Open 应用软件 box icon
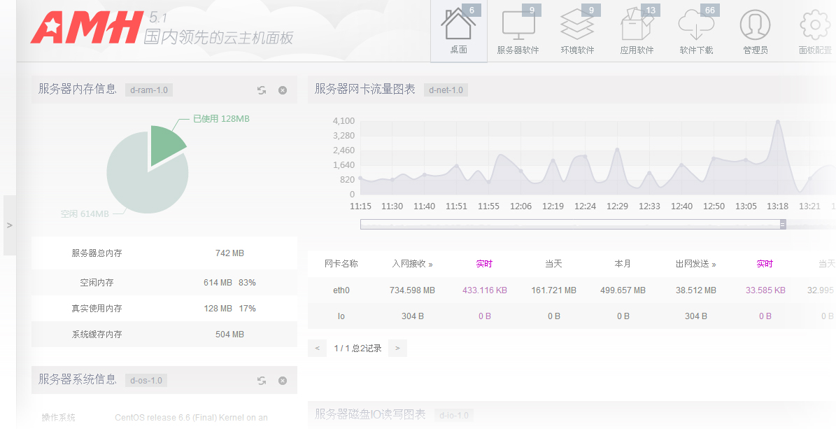The width and height of the screenshot is (836, 429). (x=637, y=26)
